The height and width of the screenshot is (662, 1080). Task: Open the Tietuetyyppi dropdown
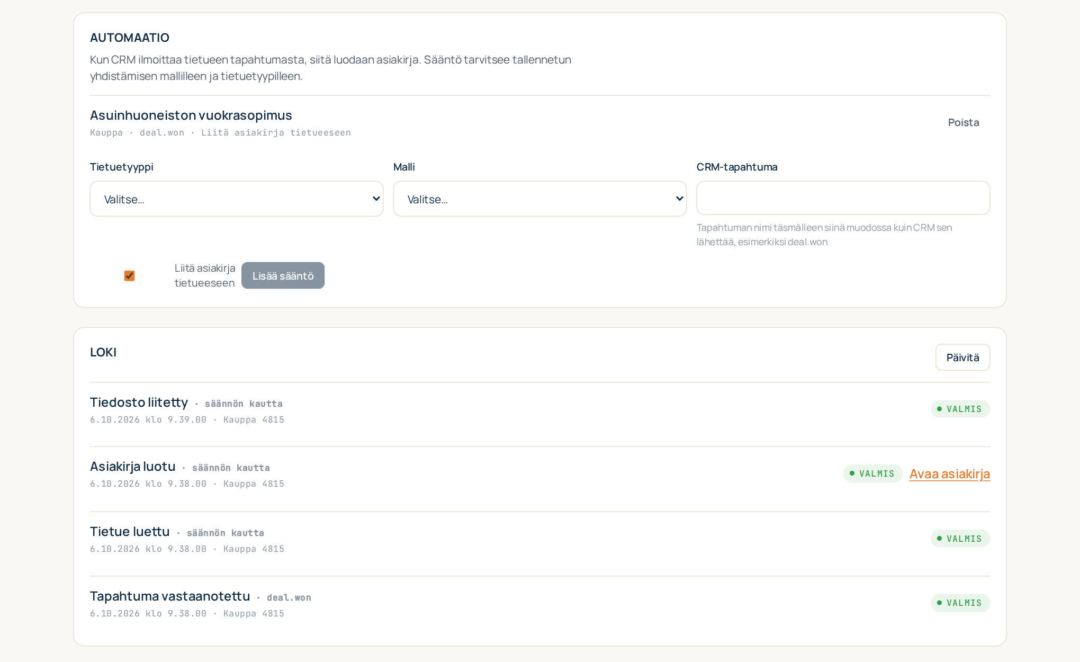tap(236, 199)
